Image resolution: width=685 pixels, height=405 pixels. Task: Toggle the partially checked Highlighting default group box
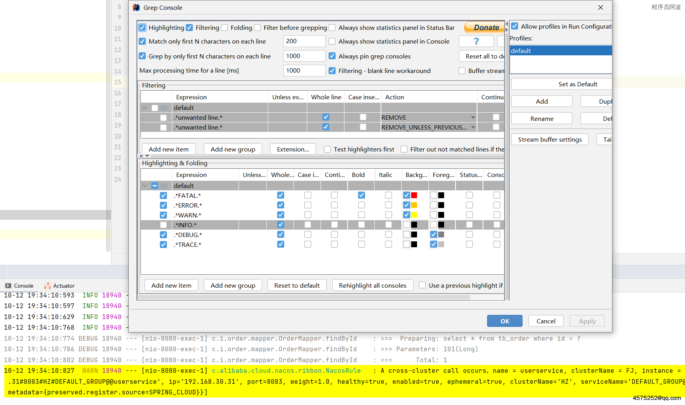155,186
